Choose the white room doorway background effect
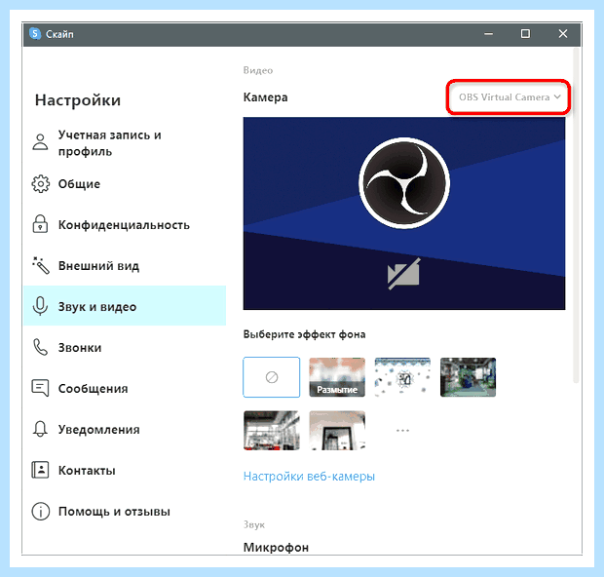Screen dimensions: 604x577 tap(337, 430)
